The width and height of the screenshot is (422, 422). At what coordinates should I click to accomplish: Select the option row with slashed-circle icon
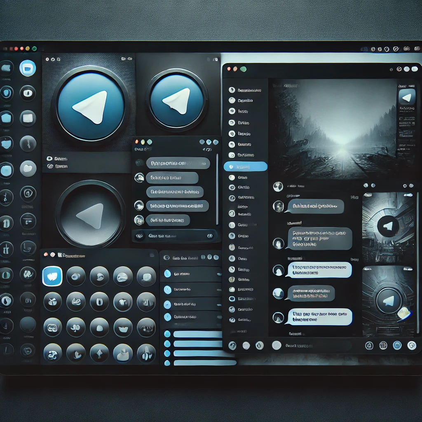coord(57,166)
